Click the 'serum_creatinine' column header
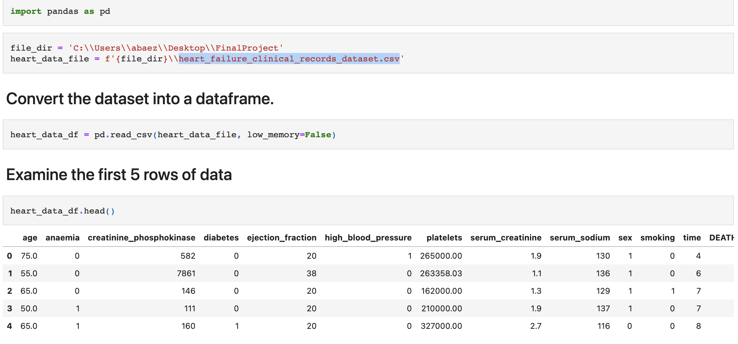This screenshot has width=738, height=344. 506,238
